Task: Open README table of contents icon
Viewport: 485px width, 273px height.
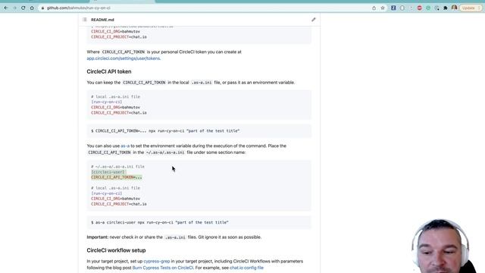Action: point(85,20)
